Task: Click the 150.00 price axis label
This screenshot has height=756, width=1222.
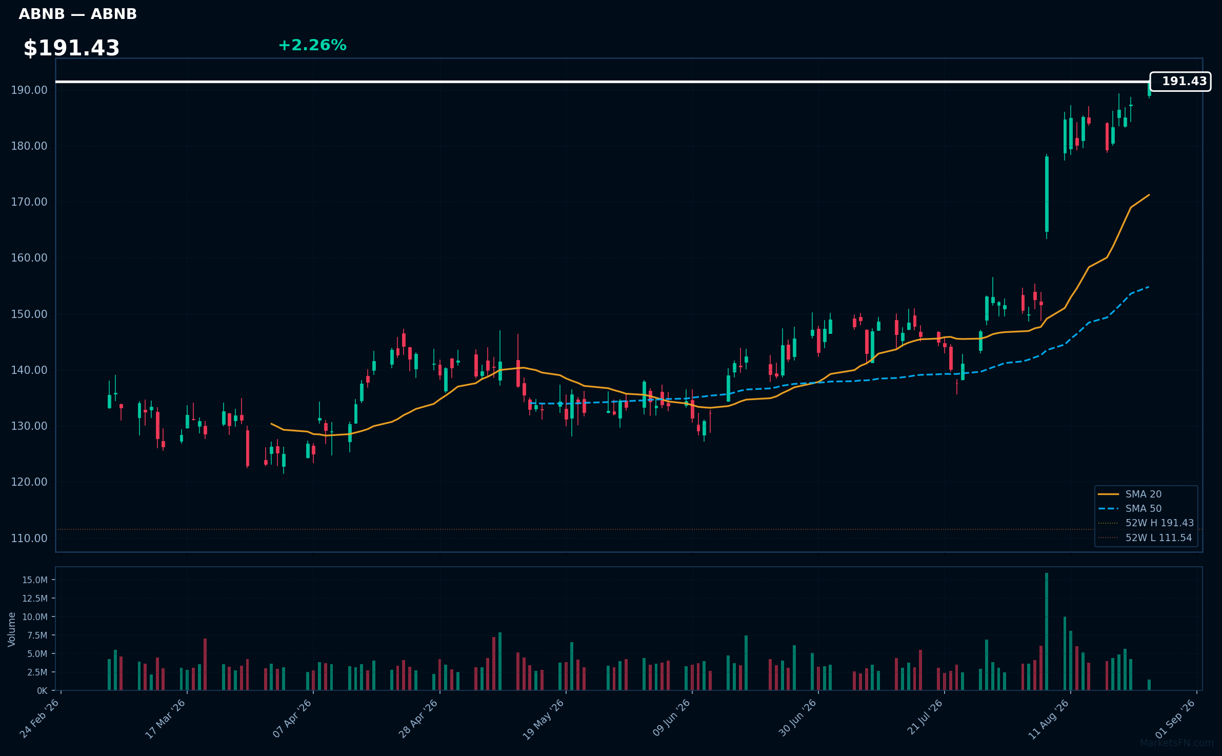Action: pos(29,314)
